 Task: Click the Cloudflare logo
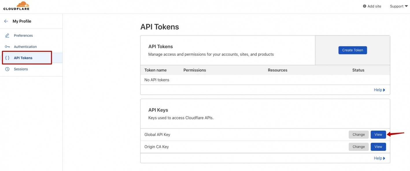16,6
